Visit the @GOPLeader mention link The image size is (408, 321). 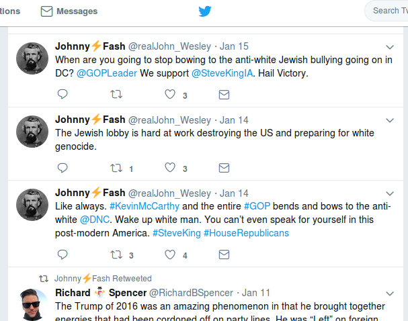point(110,73)
